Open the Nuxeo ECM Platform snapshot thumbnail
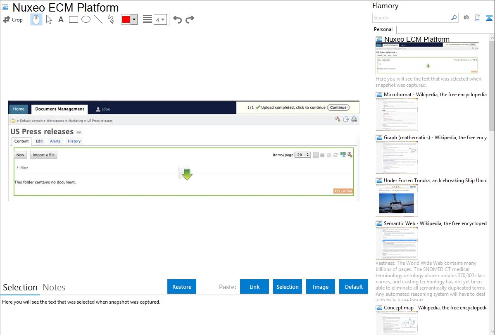The height and width of the screenshot is (335, 495). click(427, 58)
